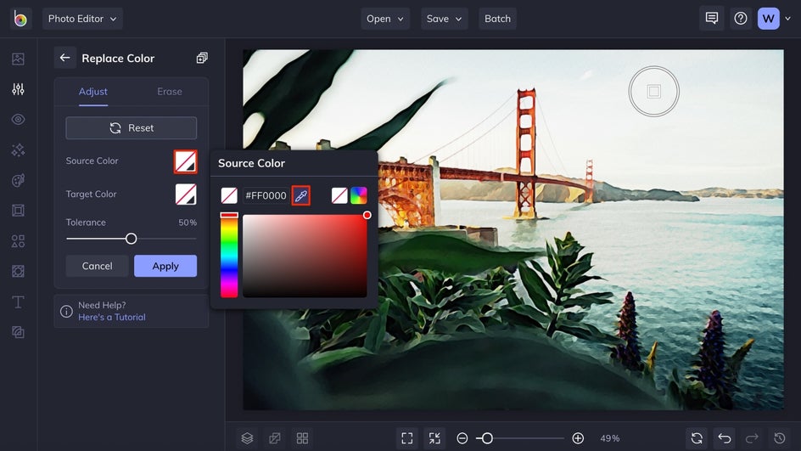Activate the eyedropper tool in Source Color
The image size is (801, 451).
tap(301, 195)
